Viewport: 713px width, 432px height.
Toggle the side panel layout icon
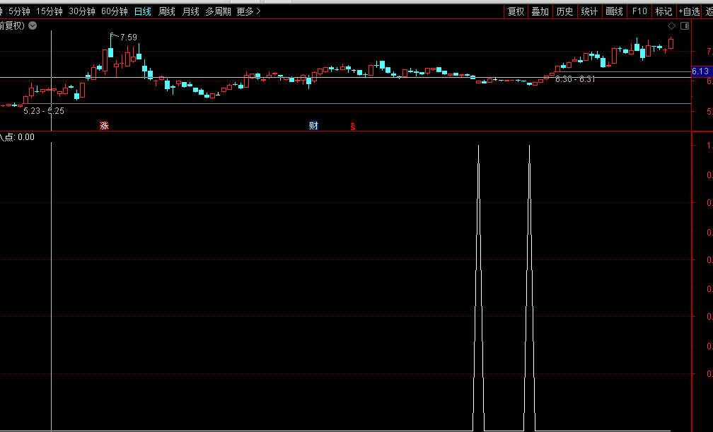tap(684, 25)
